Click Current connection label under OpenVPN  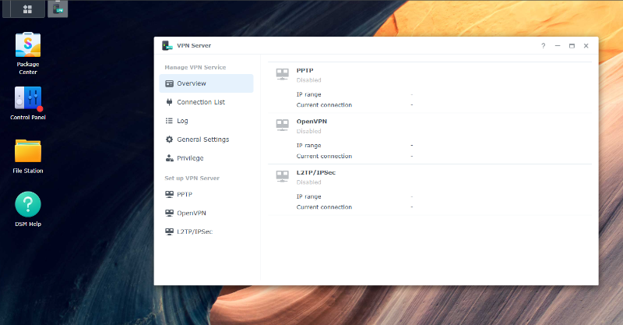click(324, 156)
